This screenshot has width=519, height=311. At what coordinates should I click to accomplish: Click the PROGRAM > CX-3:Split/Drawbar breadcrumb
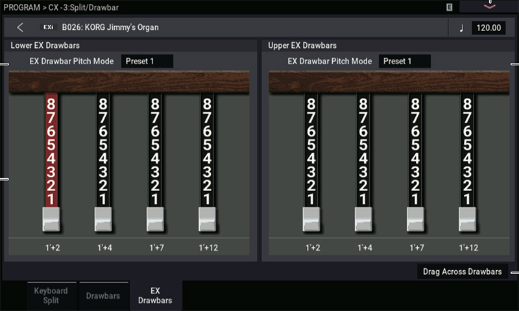point(61,7)
